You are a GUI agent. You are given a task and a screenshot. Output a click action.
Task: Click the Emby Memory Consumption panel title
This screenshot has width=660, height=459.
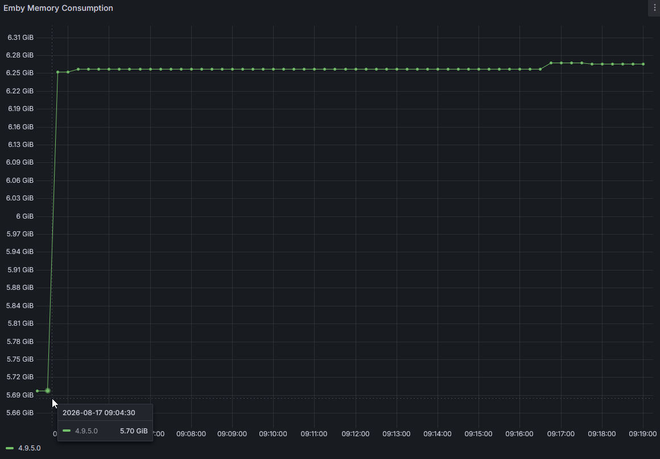(x=58, y=8)
